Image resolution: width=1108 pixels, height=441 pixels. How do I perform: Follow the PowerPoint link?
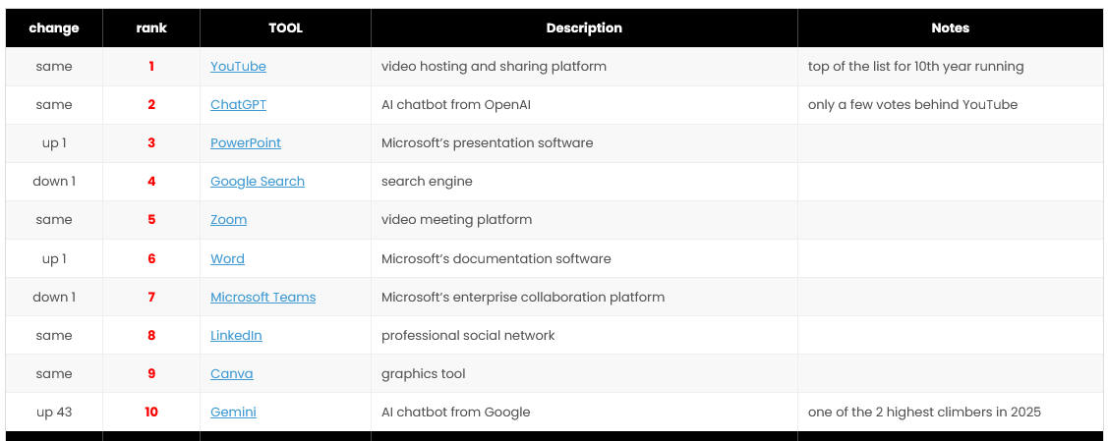(246, 143)
